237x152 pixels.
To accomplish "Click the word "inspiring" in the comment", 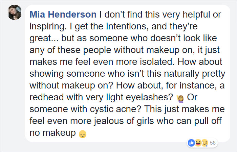I will [x=47, y=27].
